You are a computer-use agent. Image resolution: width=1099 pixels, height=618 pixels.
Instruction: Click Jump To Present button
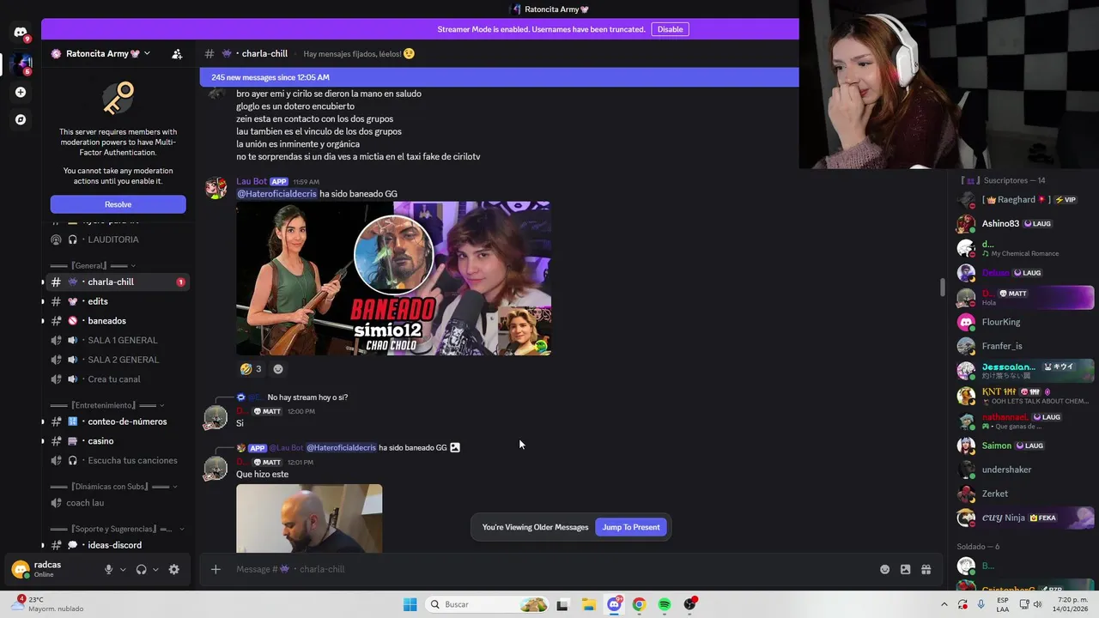tap(631, 527)
